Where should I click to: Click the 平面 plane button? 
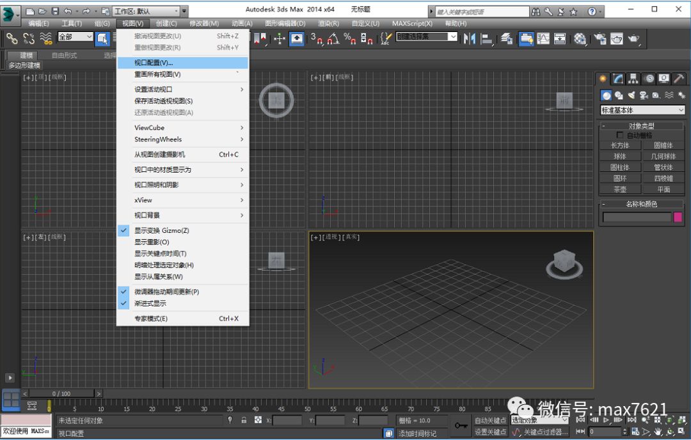pyautogui.click(x=663, y=189)
